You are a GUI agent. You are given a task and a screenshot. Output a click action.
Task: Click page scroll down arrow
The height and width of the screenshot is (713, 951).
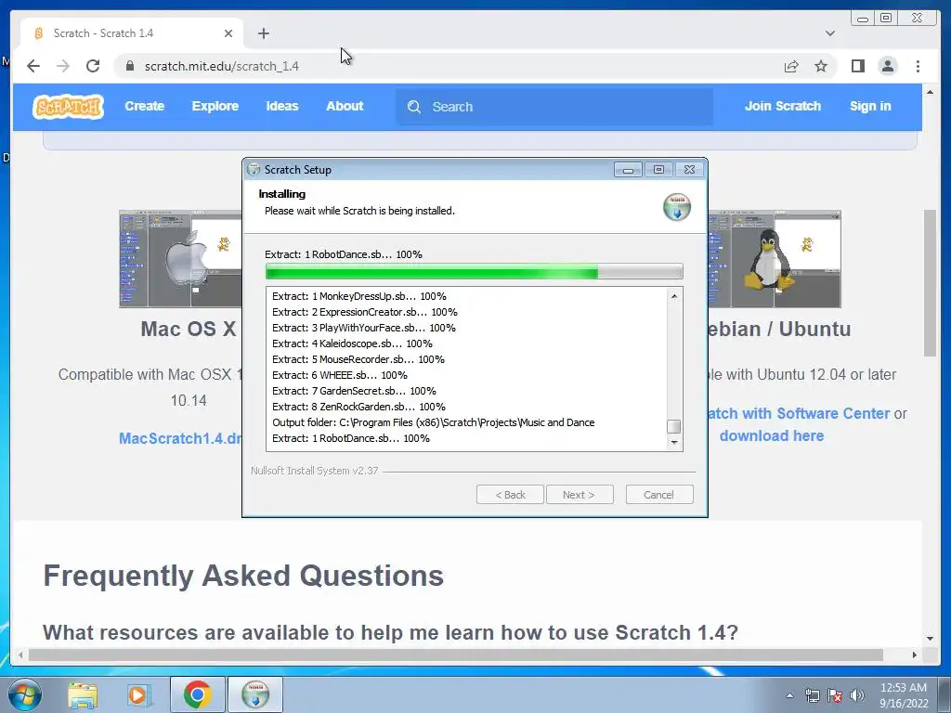tap(930, 639)
